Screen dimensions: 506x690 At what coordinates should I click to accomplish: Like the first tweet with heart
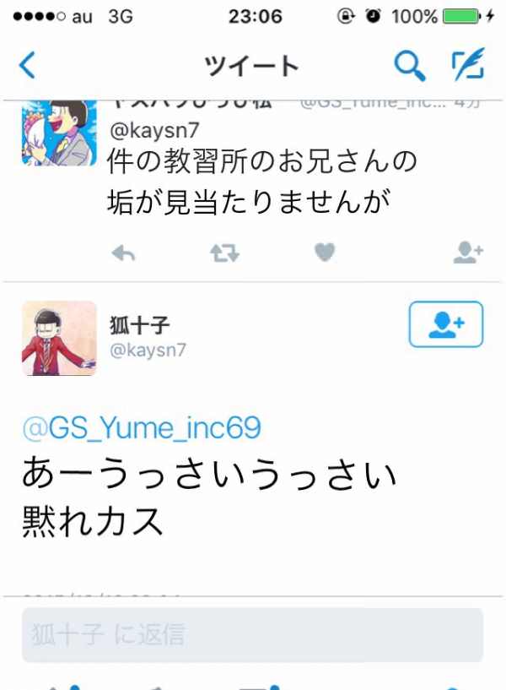(x=325, y=253)
